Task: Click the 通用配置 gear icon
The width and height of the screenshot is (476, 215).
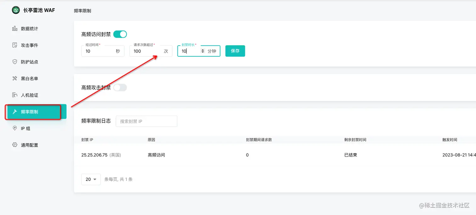Action: coord(14,145)
